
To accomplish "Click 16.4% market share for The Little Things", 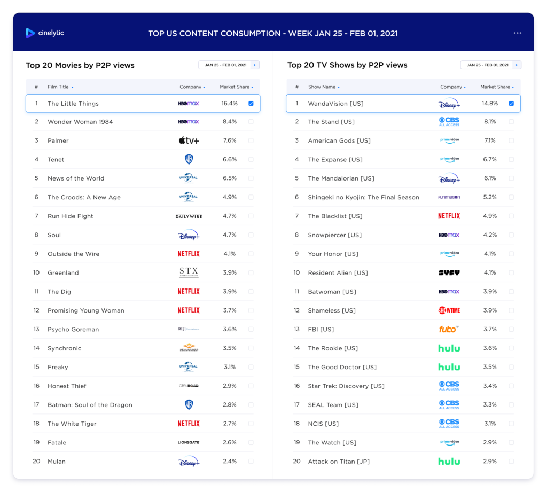I will tap(230, 104).
